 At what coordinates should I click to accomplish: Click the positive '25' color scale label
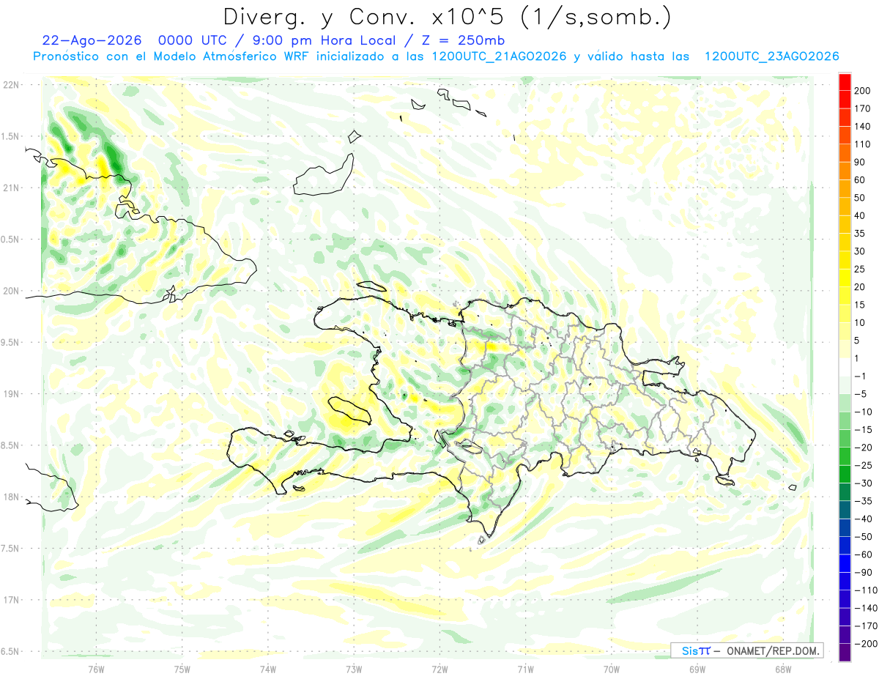click(861, 269)
